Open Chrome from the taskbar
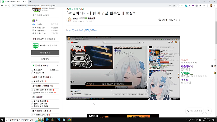 coord(69,120)
